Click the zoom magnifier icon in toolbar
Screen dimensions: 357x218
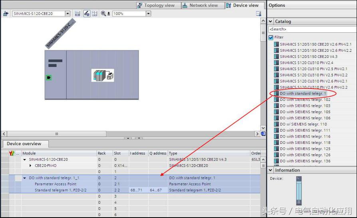pos(104,14)
